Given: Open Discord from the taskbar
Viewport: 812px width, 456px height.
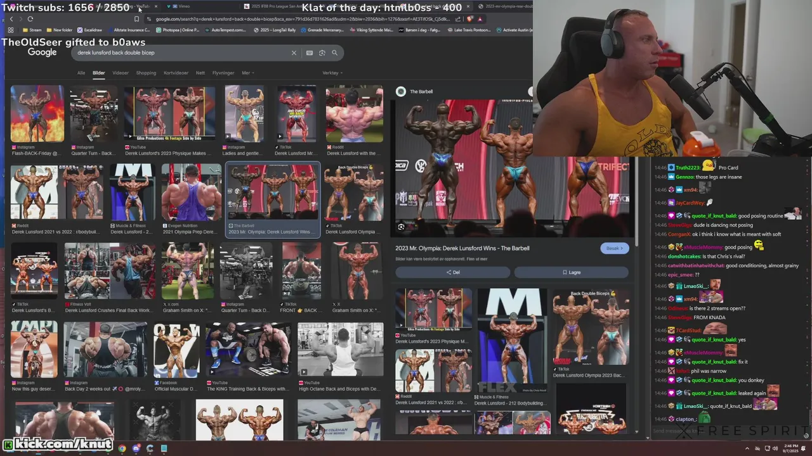Looking at the screenshot, I should click(x=136, y=448).
